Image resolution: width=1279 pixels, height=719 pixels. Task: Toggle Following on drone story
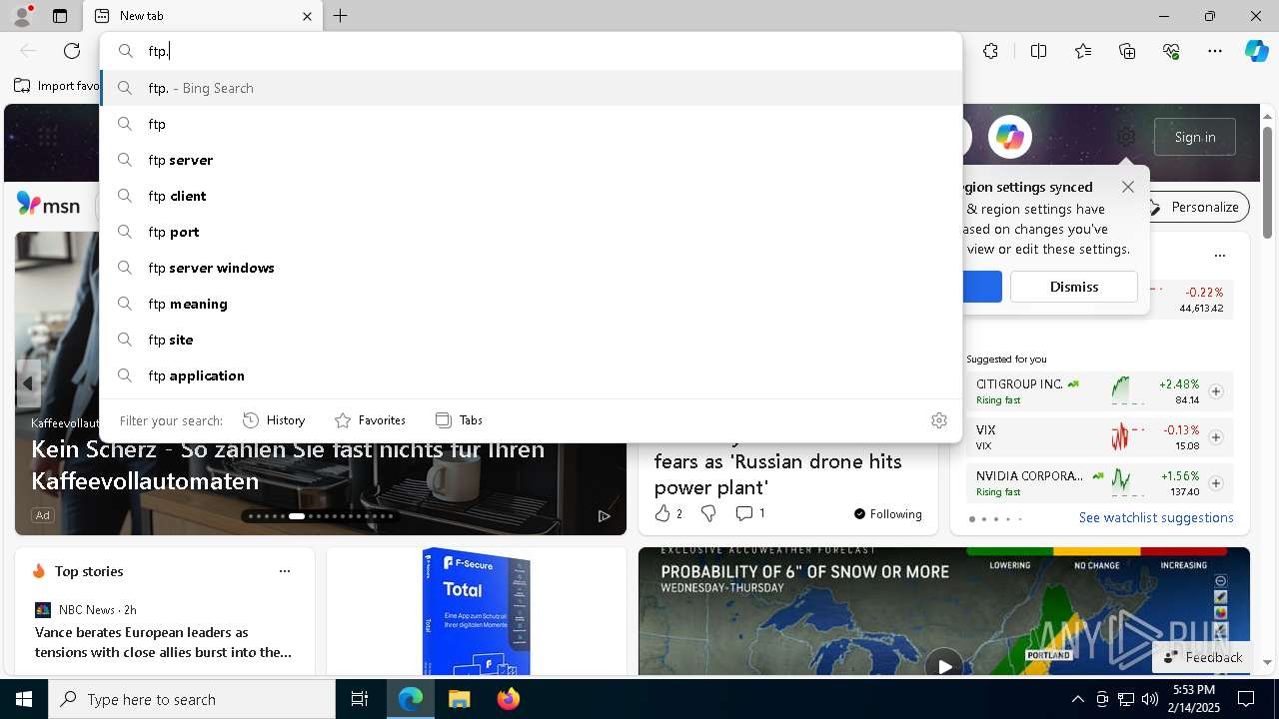click(x=888, y=513)
